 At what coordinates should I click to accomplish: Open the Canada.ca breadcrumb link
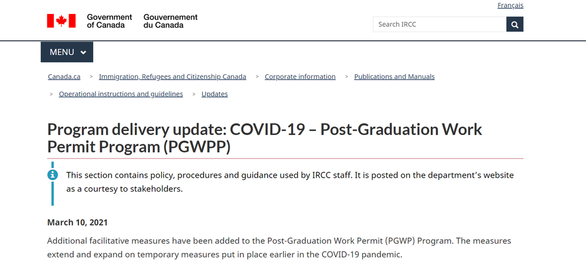tap(64, 77)
